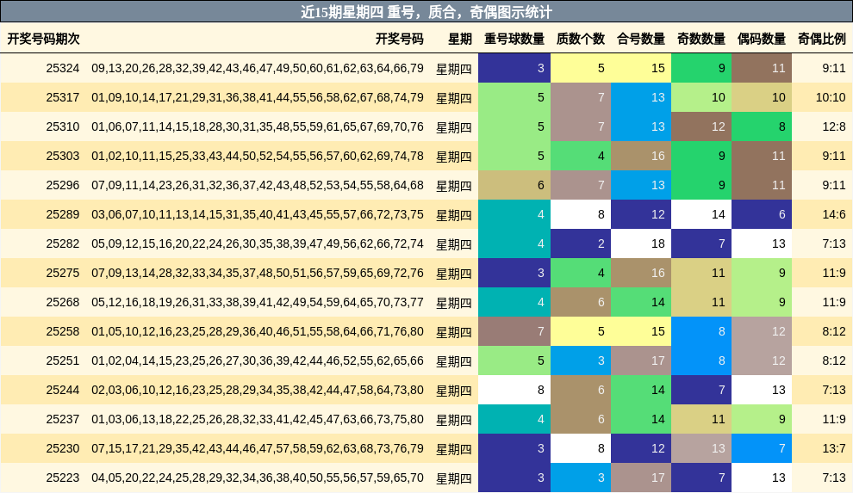
Task: Select the winning numbers list for draw 25223
Action: 258,478
